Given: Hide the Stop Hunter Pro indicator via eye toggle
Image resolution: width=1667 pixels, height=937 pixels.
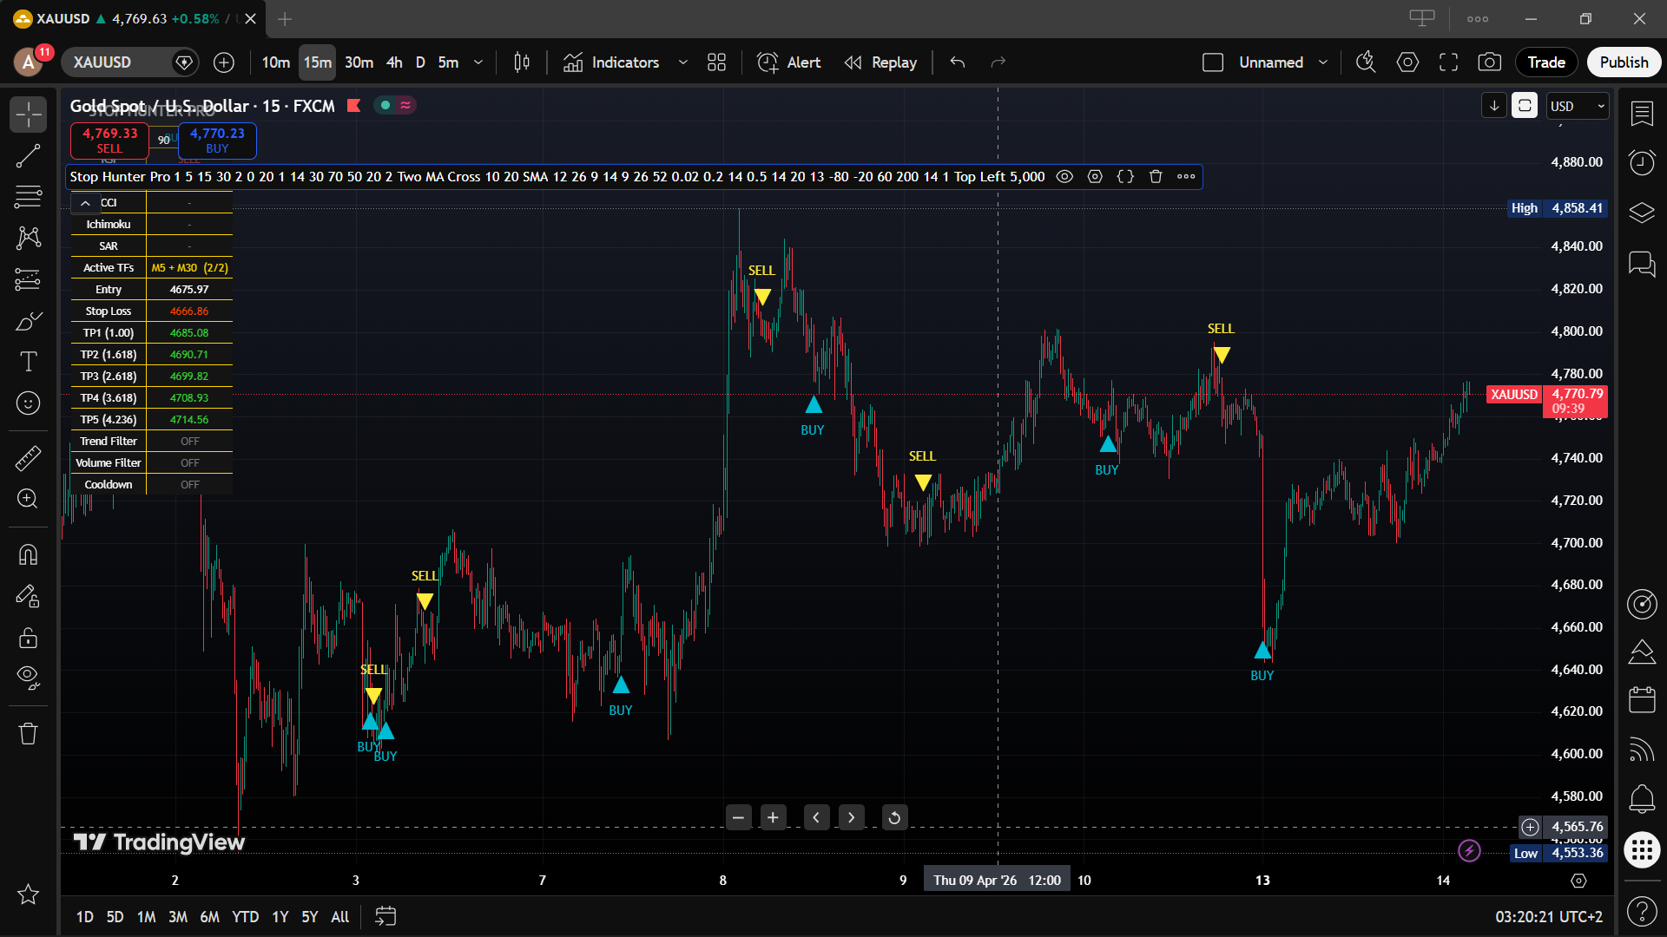Looking at the screenshot, I should [x=1064, y=176].
